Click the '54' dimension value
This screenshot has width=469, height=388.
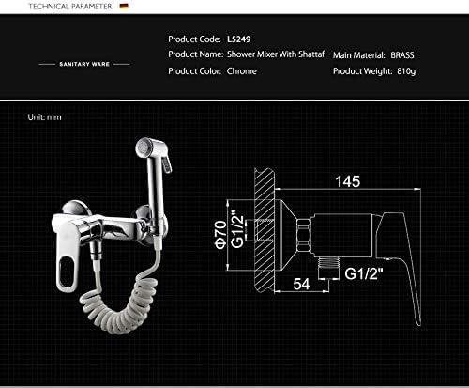pos(301,284)
